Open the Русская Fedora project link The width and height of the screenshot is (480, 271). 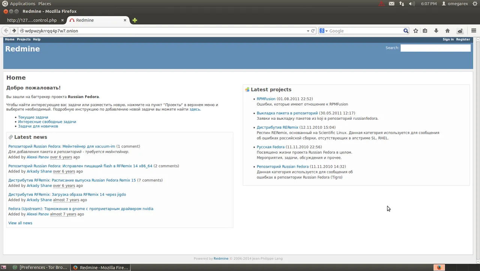[x=271, y=147]
